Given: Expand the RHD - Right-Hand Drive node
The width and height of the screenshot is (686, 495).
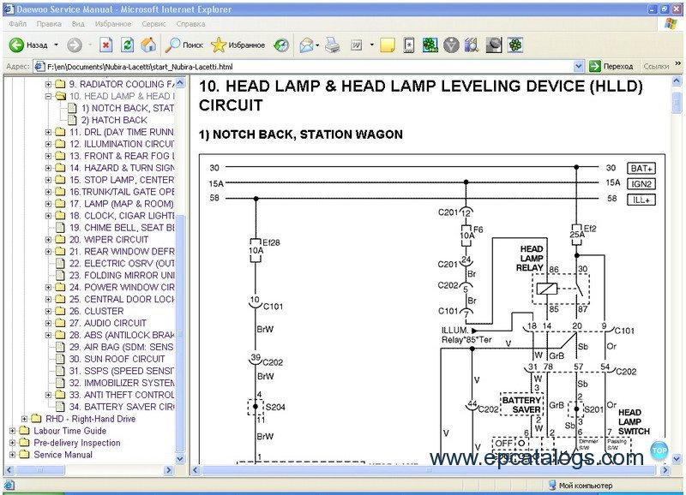Looking at the screenshot, I should point(25,419).
